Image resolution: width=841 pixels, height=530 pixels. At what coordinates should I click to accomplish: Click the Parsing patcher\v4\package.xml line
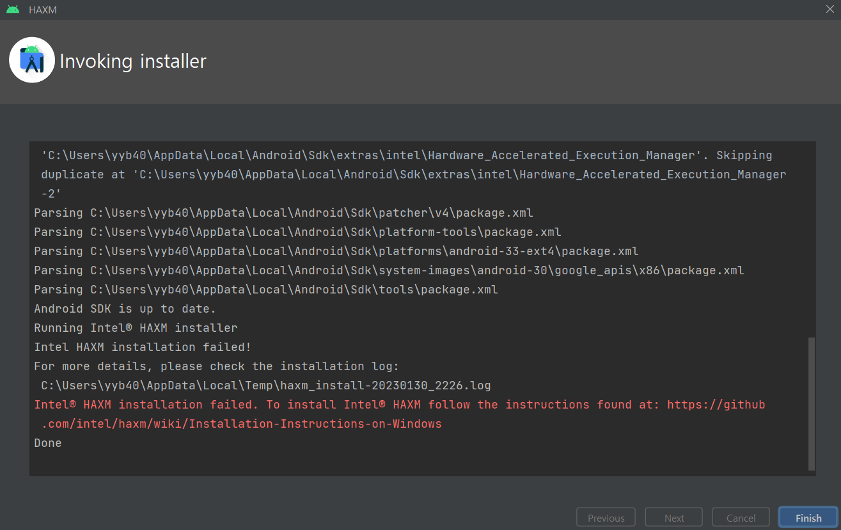284,213
